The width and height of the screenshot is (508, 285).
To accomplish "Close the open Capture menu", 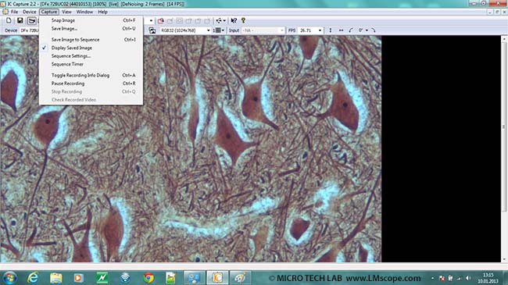I will 49,12.
